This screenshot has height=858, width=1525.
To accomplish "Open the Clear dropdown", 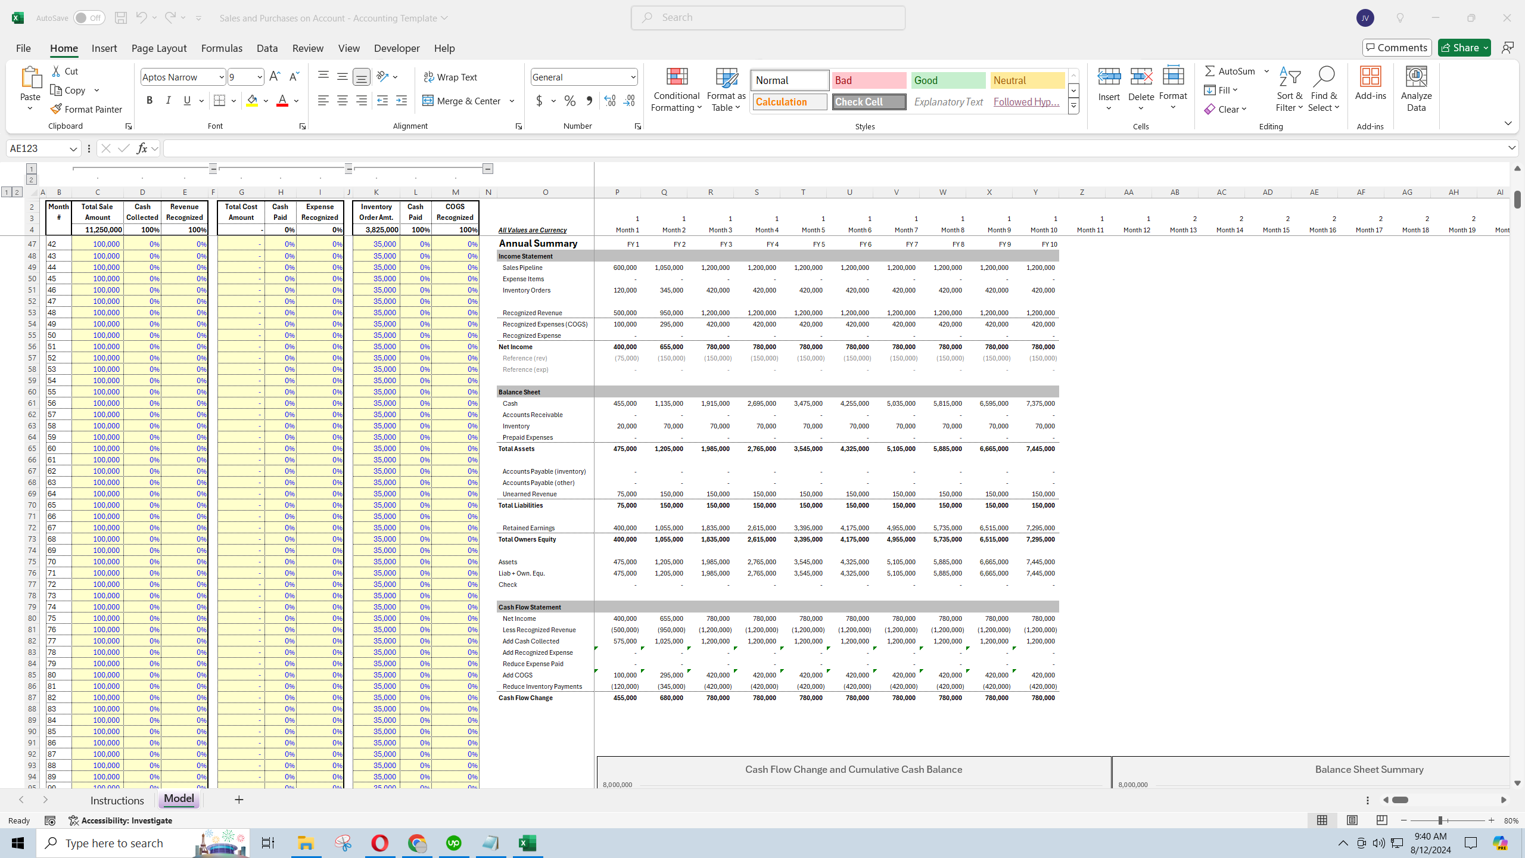I will point(1225,109).
